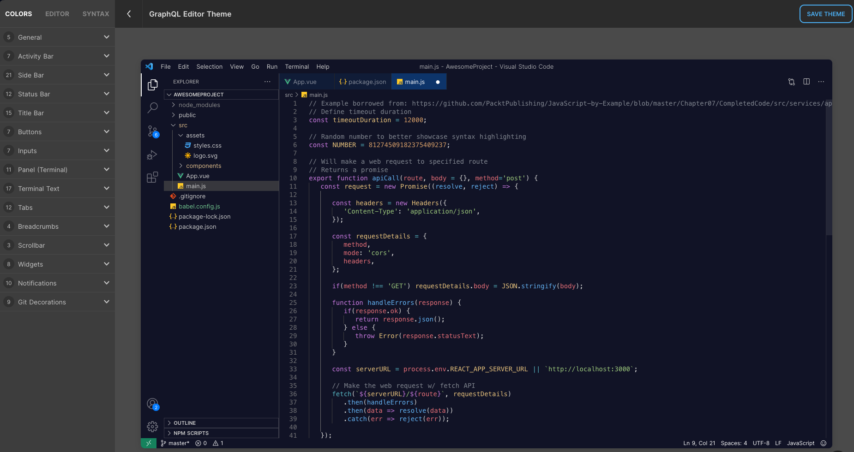
Task: Expand the Side Bar colors section
Action: [57, 75]
